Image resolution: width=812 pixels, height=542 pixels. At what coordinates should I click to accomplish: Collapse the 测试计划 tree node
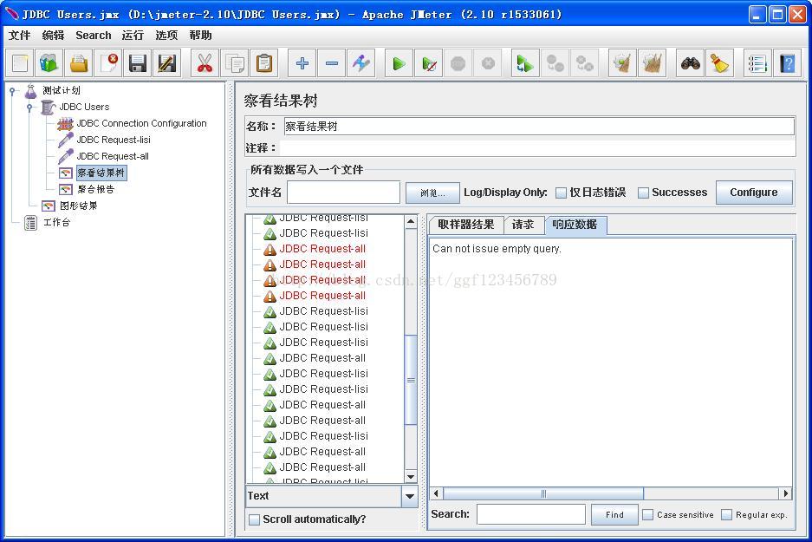(12, 91)
